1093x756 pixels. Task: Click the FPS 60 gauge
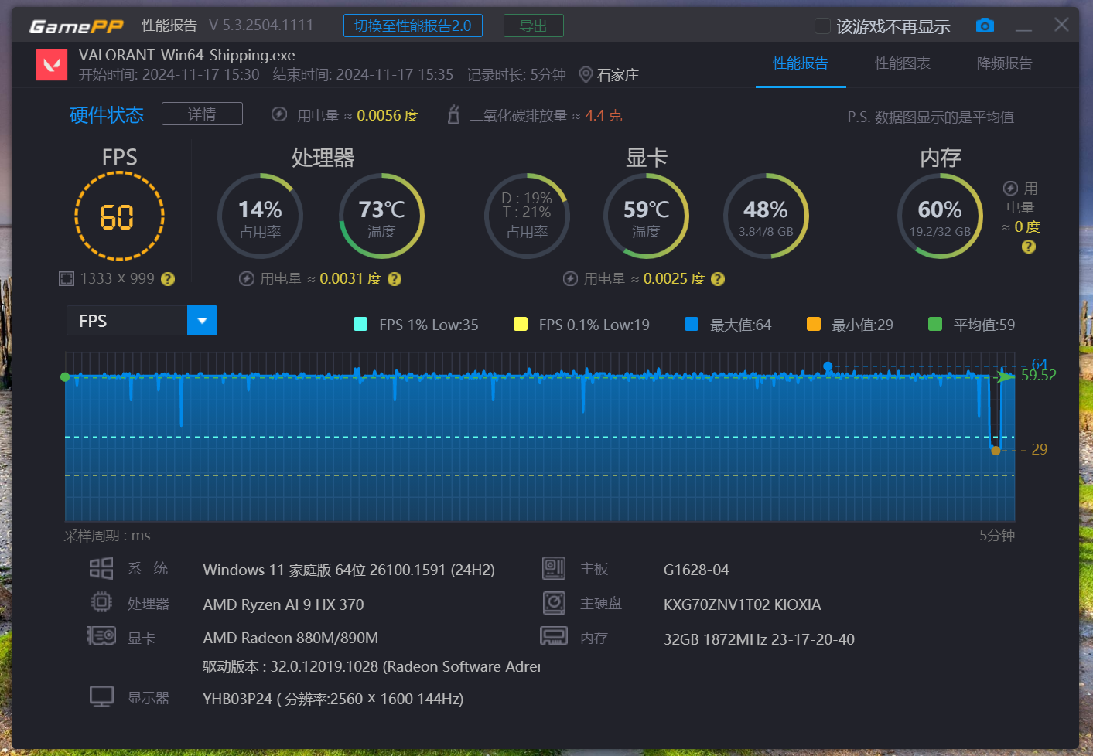[119, 216]
